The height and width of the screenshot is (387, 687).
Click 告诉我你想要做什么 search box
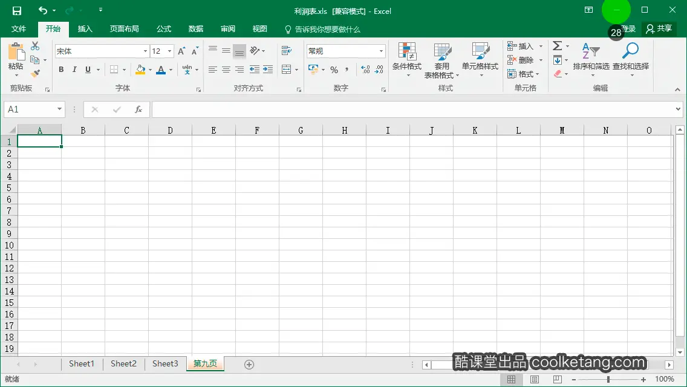[322, 30]
